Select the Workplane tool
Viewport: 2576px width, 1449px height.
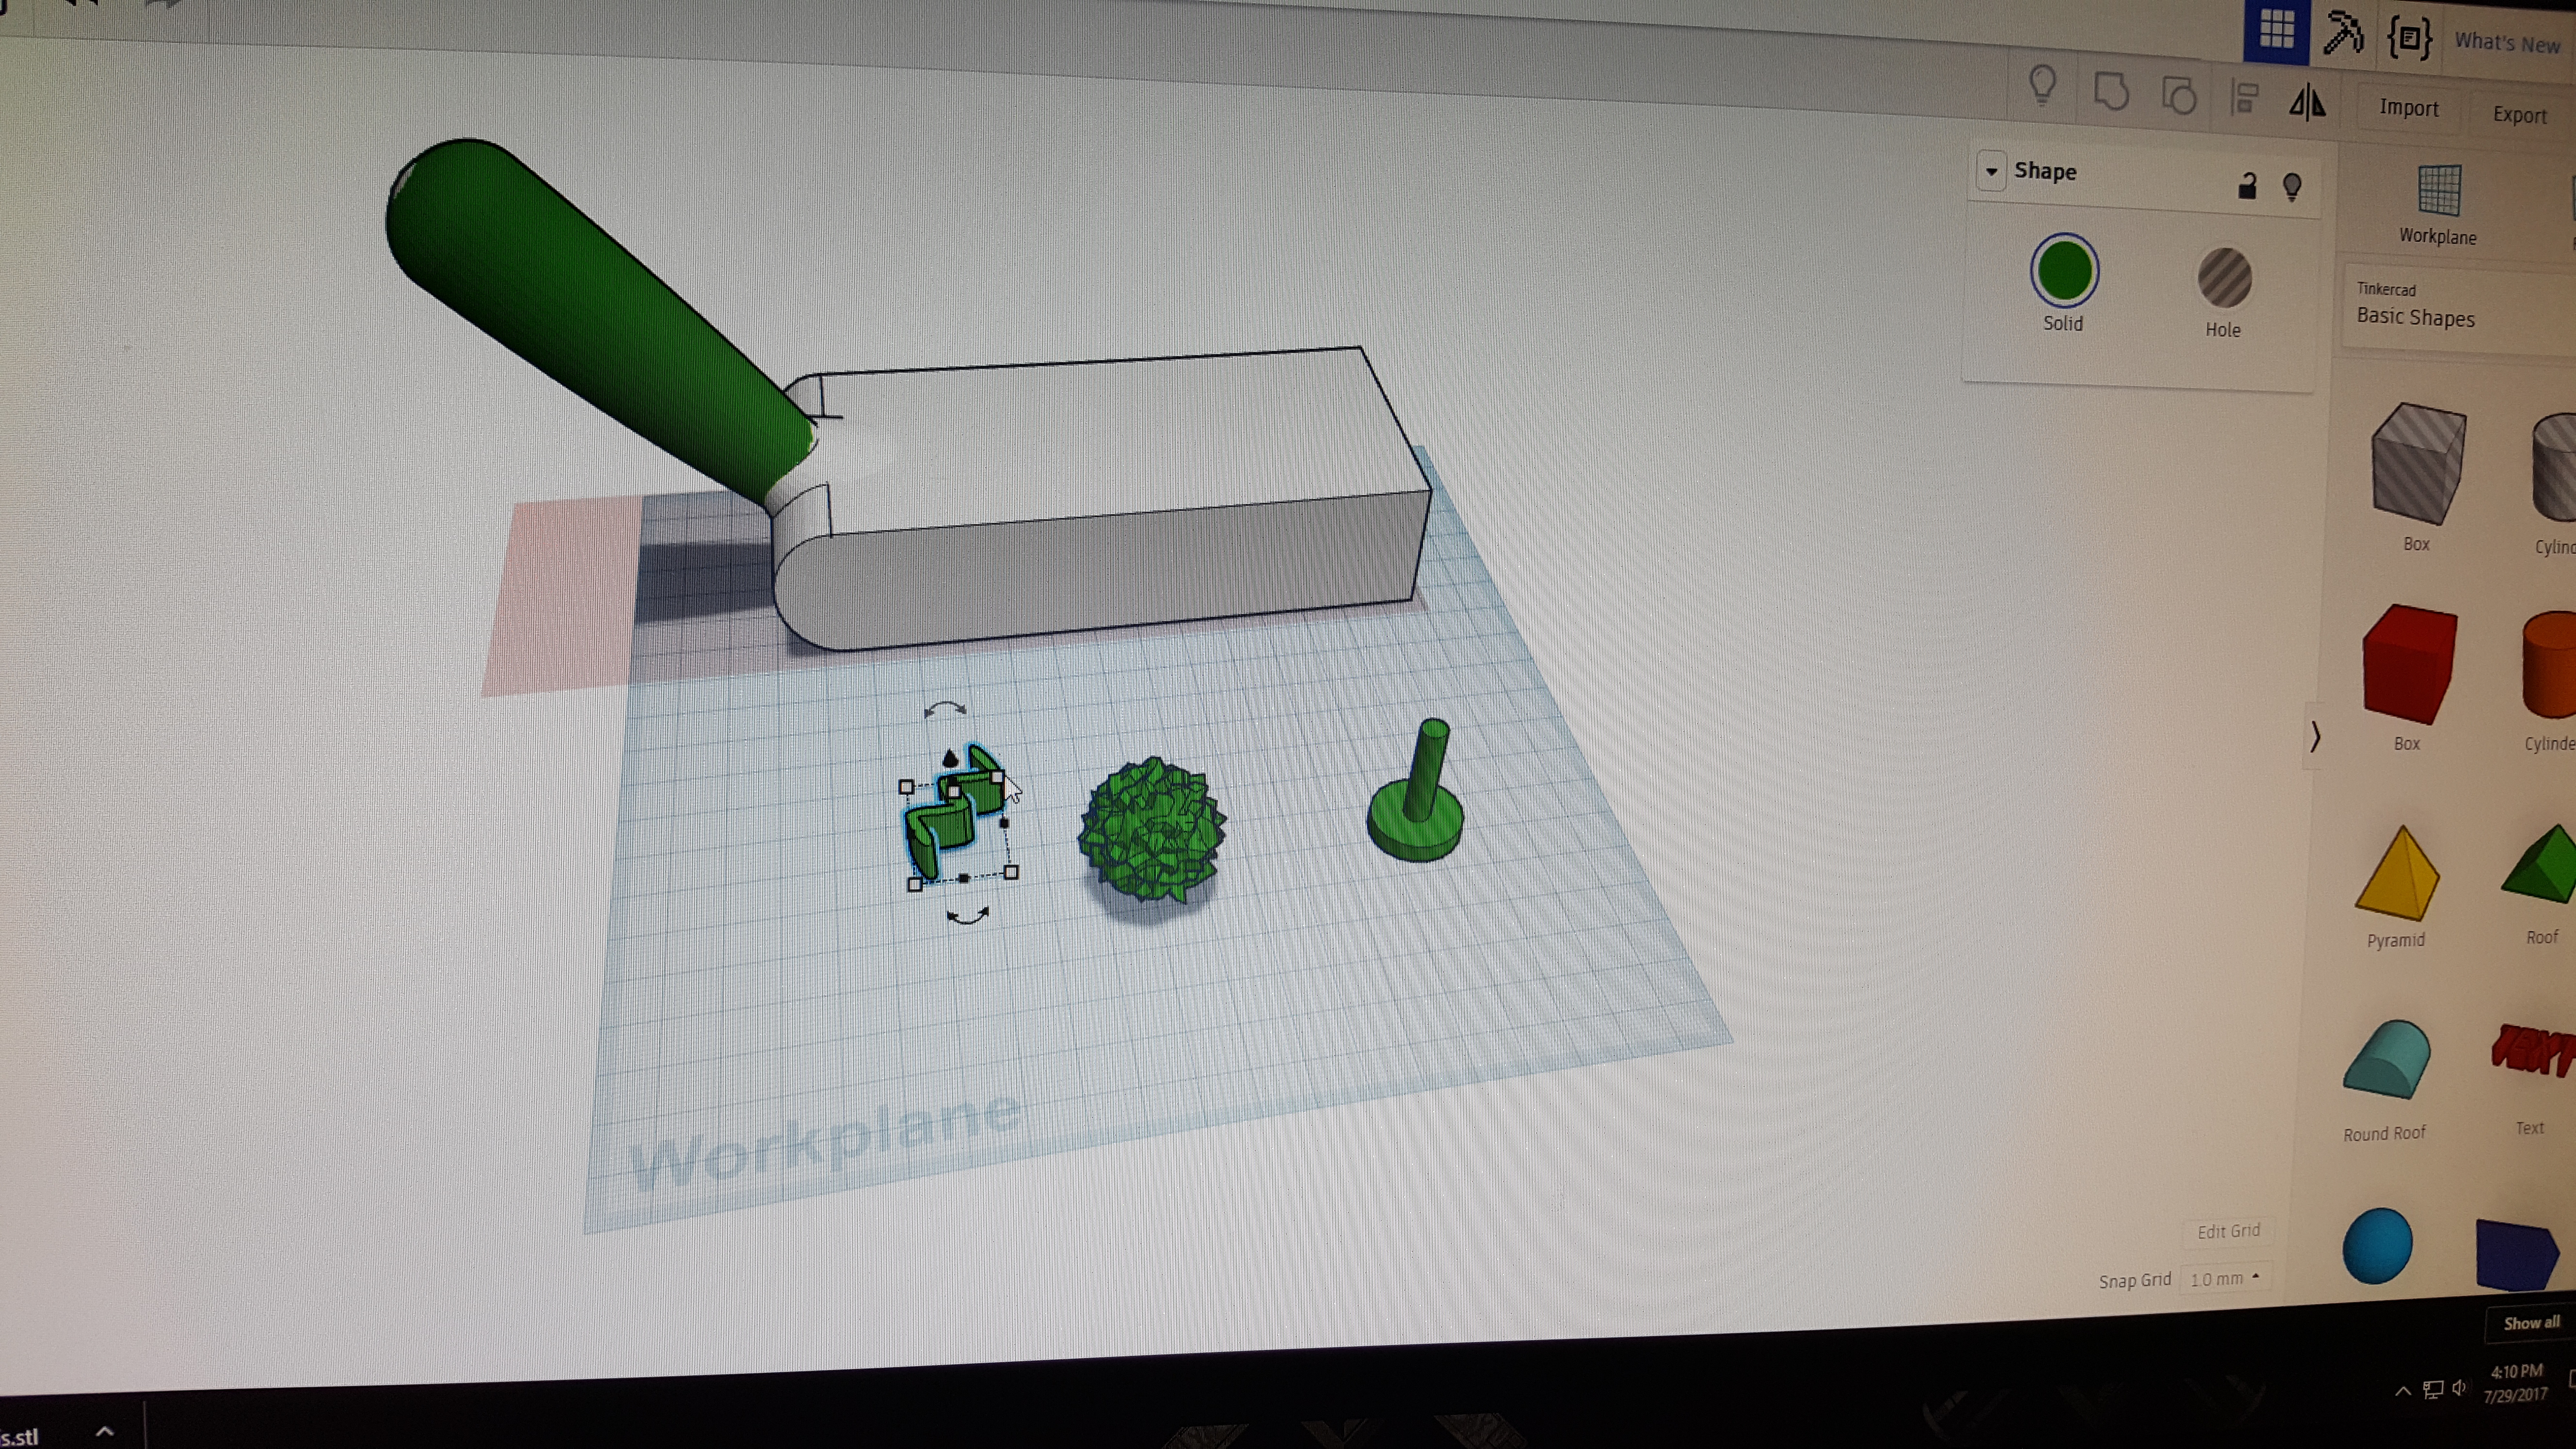[2438, 204]
